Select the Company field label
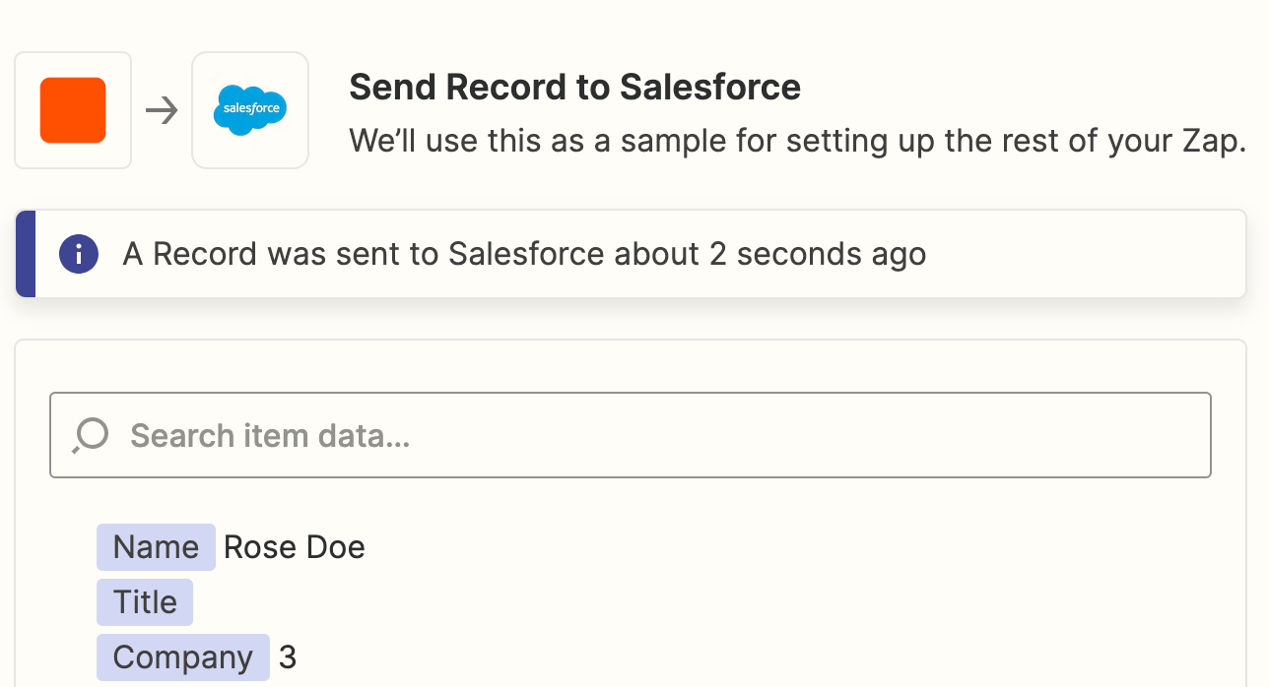This screenshot has width=1269, height=687. tap(182, 657)
